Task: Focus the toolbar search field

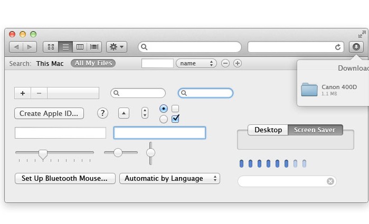Action: [190, 47]
